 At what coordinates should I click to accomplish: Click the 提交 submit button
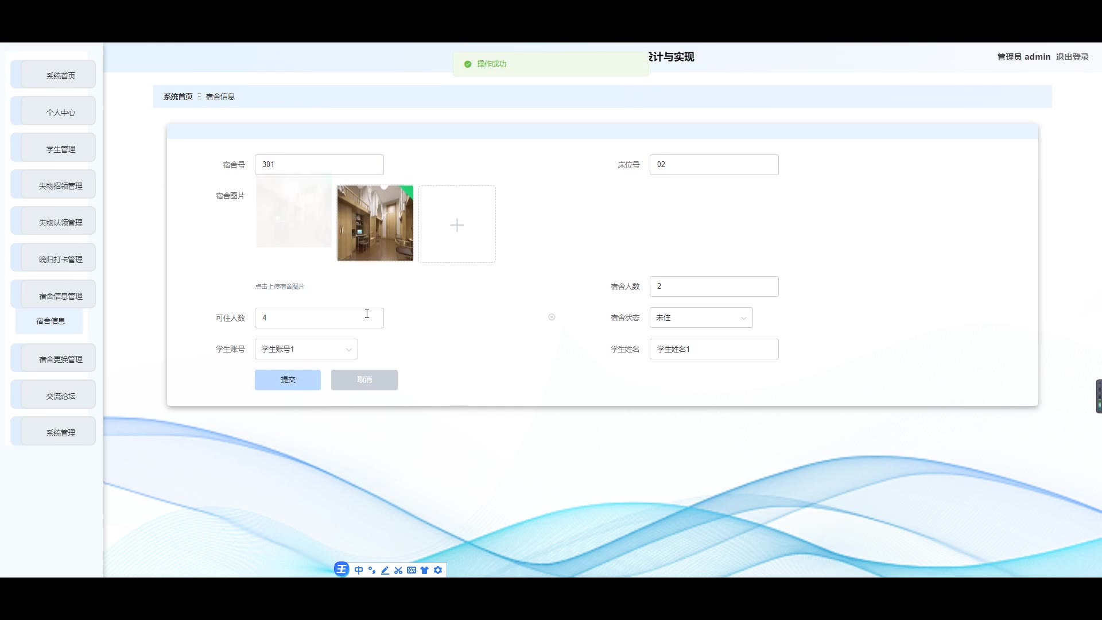288,380
